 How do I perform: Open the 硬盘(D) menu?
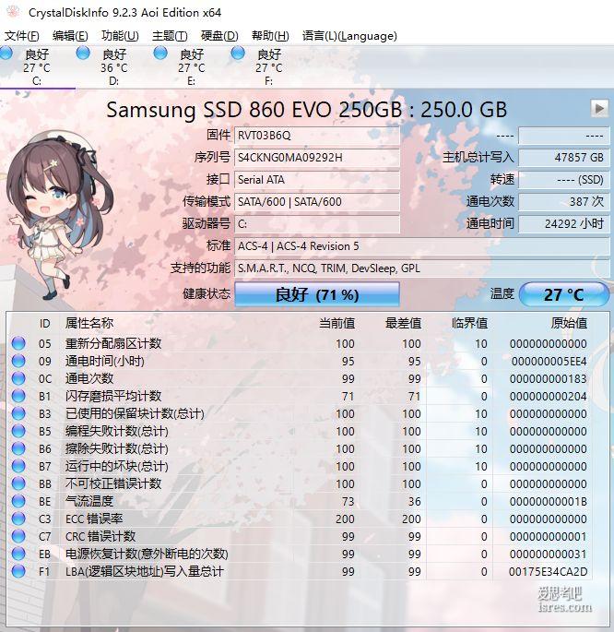[219, 36]
